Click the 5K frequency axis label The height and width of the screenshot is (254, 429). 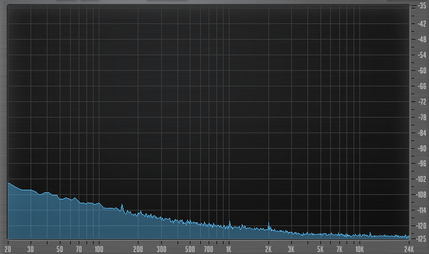point(320,249)
